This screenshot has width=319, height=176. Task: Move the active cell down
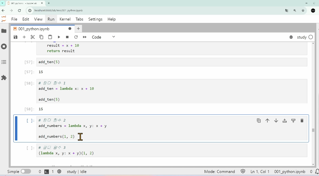coord(276,121)
